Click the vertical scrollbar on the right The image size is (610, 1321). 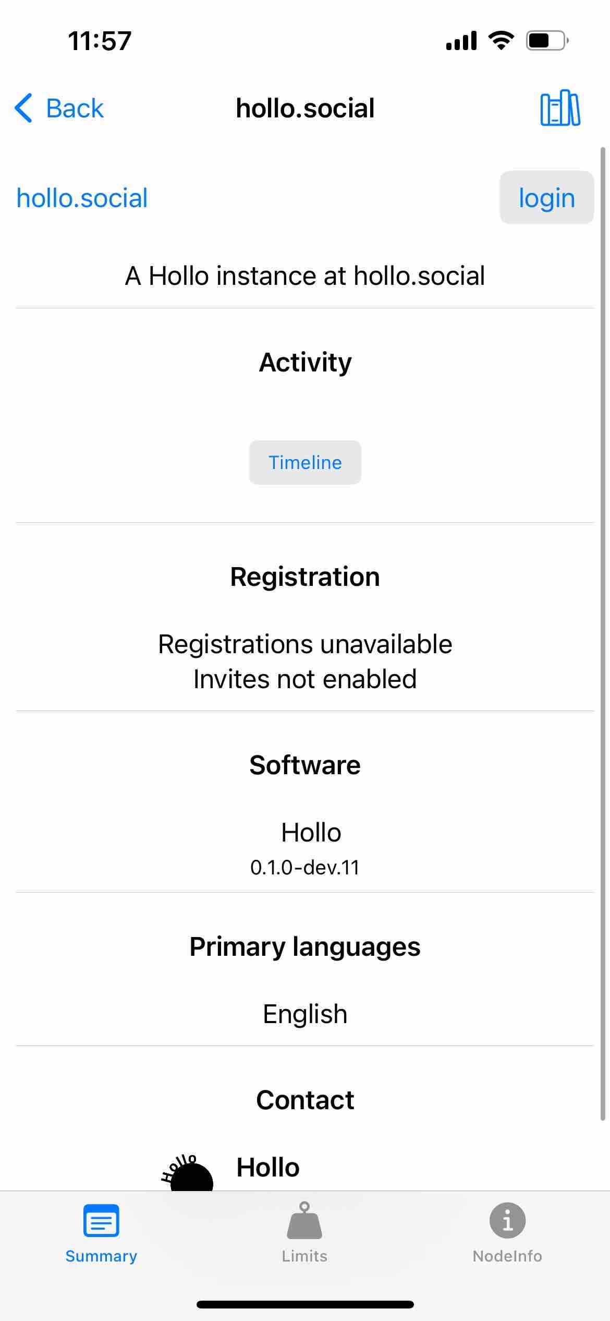pos(603,634)
